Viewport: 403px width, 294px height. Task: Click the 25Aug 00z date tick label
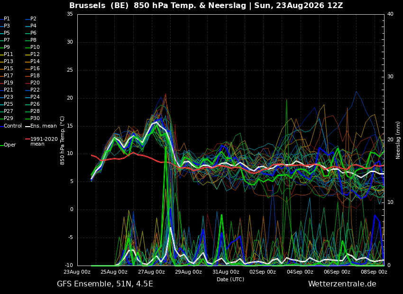[x=114, y=272]
